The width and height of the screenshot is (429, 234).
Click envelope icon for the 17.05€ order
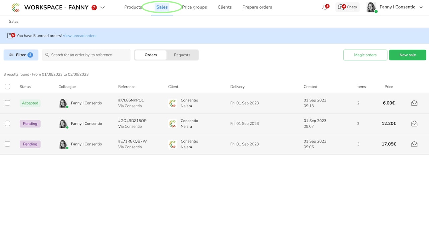coord(414,144)
